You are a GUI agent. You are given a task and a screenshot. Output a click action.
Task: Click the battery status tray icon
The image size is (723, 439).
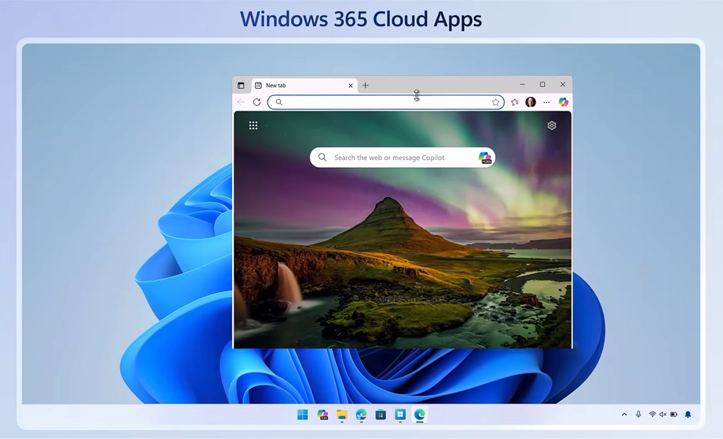tap(674, 414)
